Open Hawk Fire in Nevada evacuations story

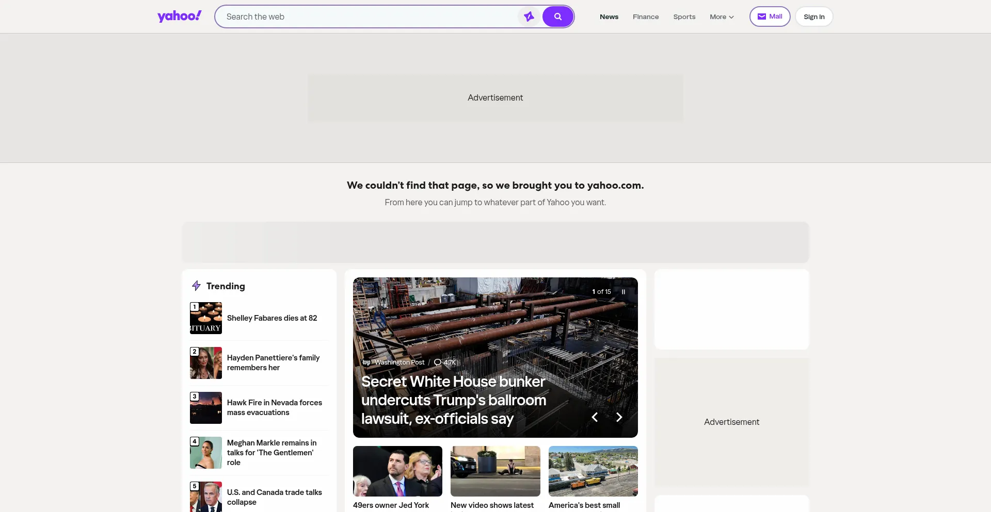click(275, 407)
